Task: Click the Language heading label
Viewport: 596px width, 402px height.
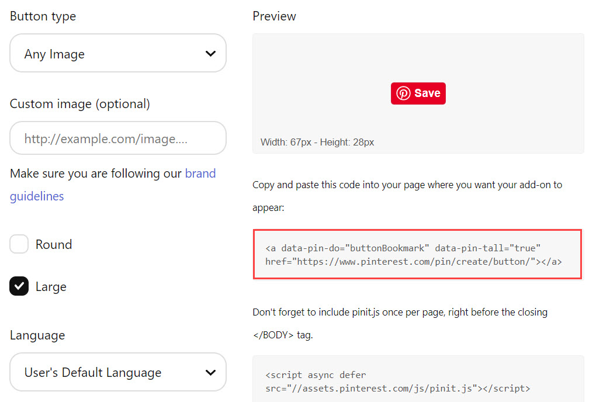Action: click(x=37, y=335)
